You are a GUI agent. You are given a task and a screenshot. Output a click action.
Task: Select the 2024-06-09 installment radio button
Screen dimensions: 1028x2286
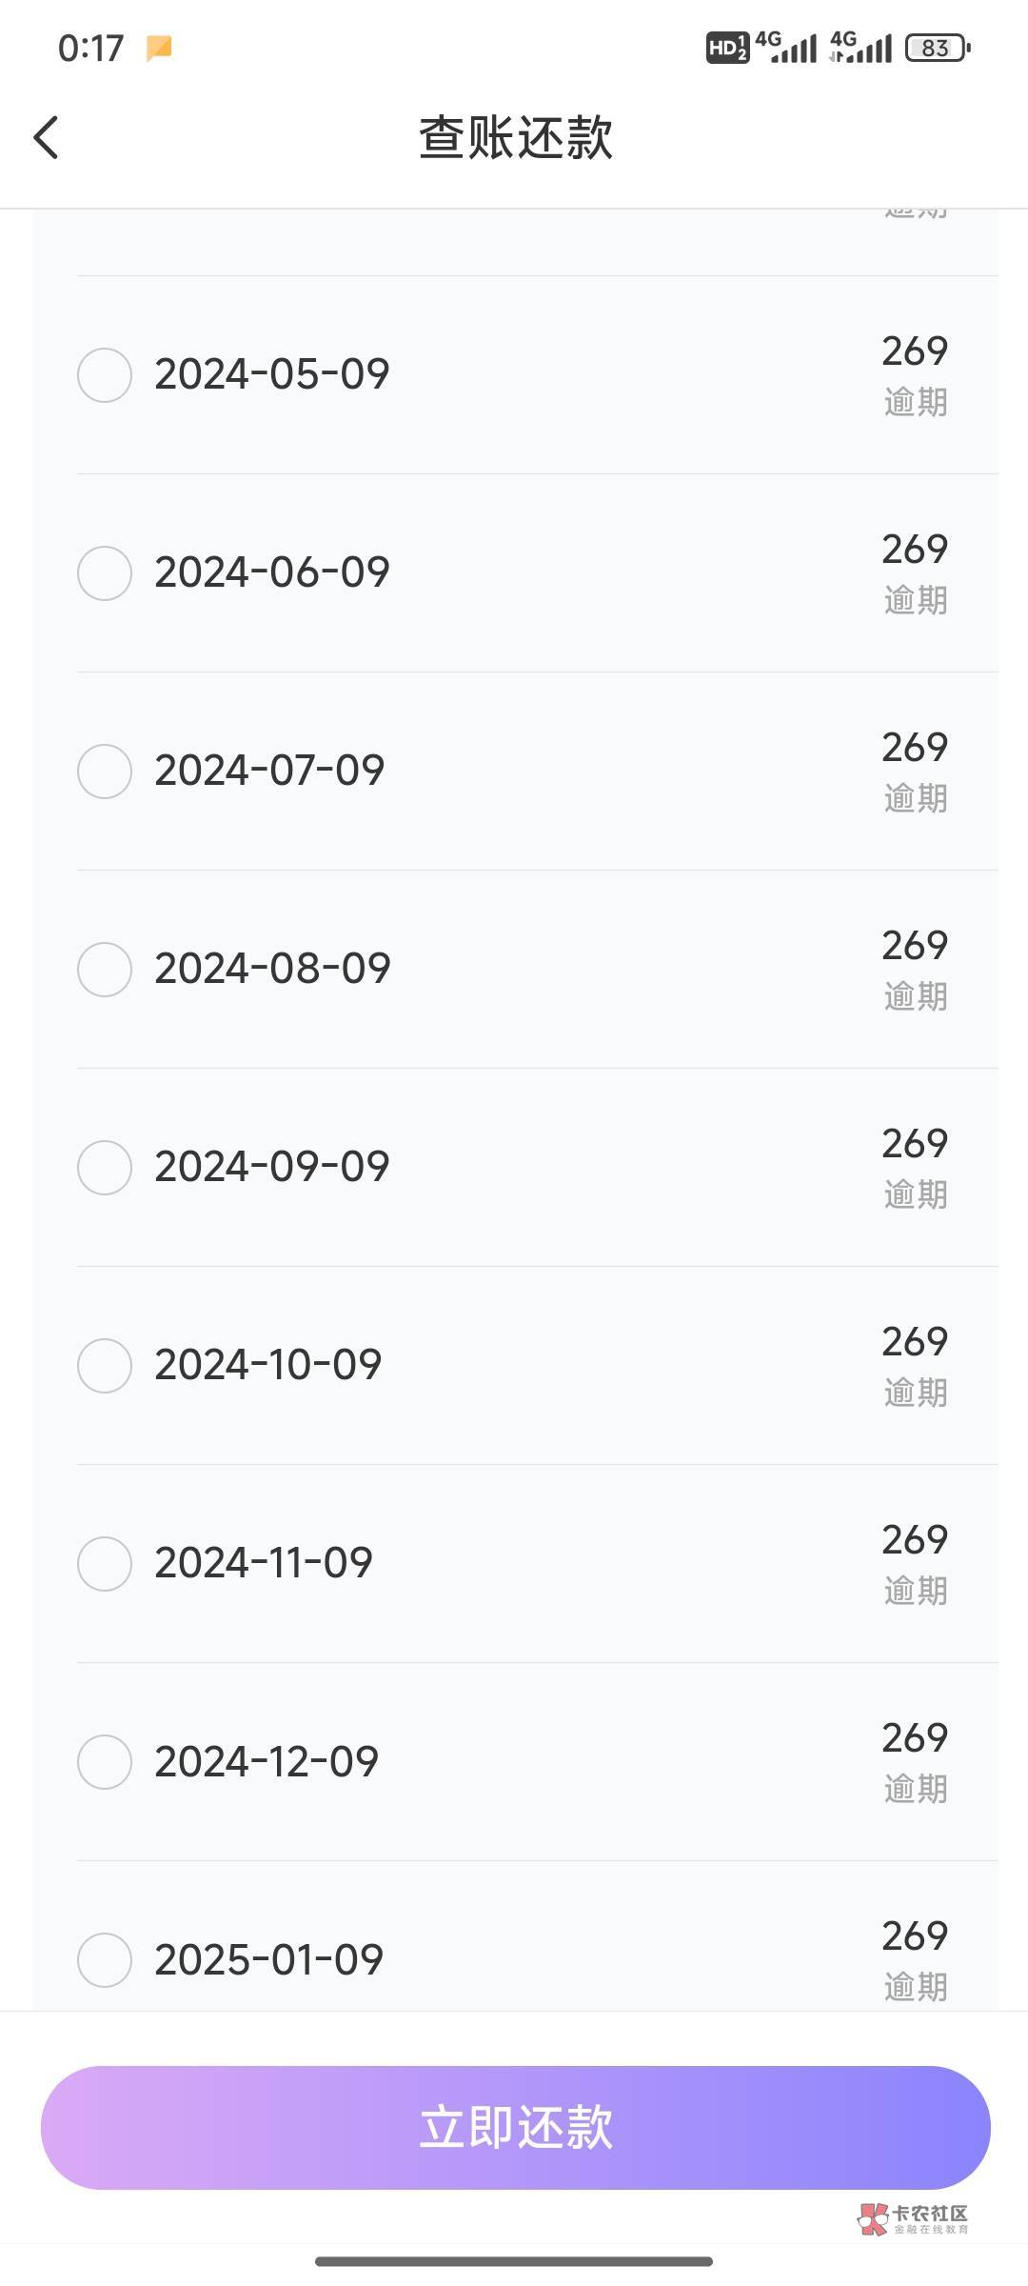pyautogui.click(x=105, y=572)
